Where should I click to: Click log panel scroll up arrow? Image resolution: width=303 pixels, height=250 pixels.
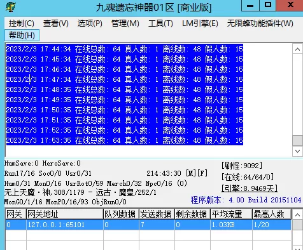[x=297, y=49]
